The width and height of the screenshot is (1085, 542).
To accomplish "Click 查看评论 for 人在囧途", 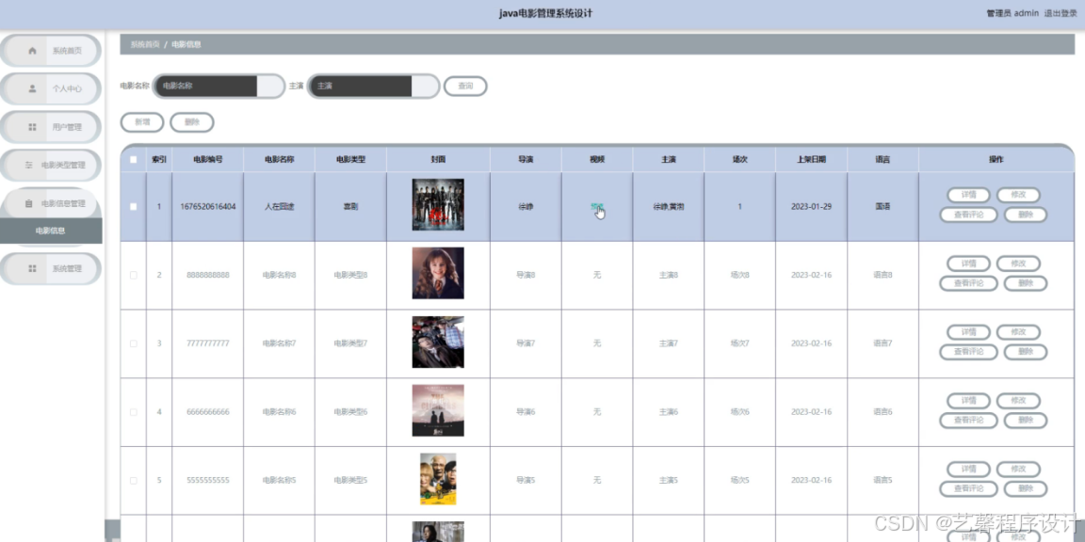I will click(968, 215).
